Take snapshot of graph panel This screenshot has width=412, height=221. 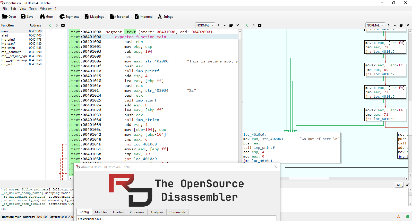pos(260,25)
